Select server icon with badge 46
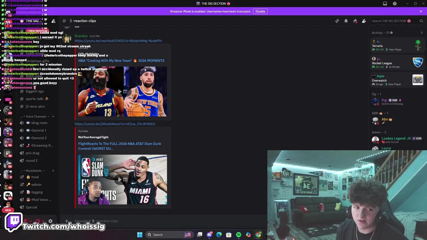The height and width of the screenshot is (240, 427). pyautogui.click(x=8, y=142)
